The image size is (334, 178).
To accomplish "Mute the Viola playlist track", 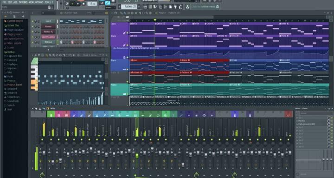I will 128,45.
